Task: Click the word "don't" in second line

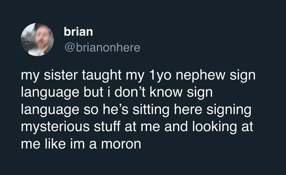Action: tap(130, 92)
